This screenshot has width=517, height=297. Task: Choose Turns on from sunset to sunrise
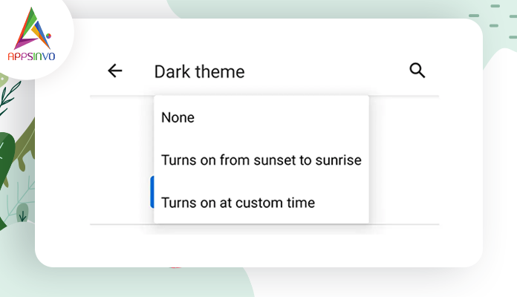[261, 160]
